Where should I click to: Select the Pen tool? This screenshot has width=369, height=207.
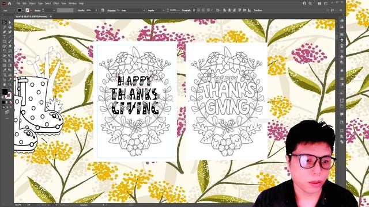pos(4,32)
